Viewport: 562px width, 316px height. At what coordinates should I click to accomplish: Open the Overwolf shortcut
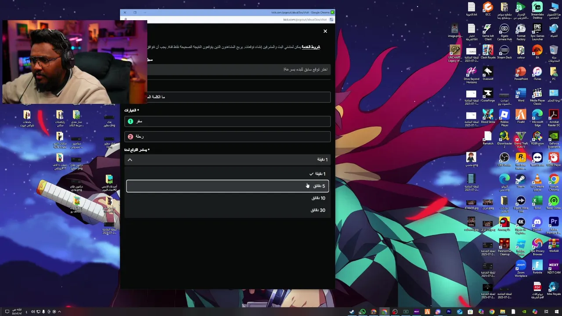click(488, 73)
